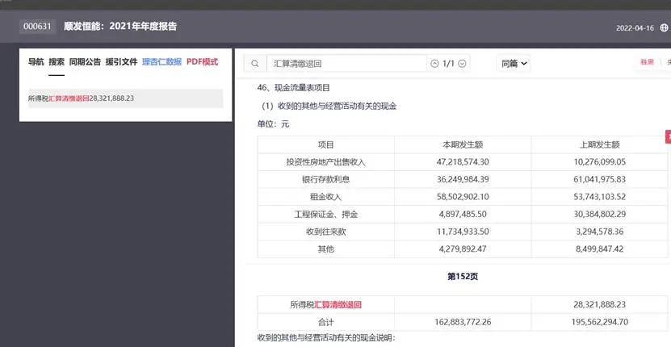Click heading 46、现金流量表项目
The image size is (671, 347).
(x=294, y=88)
